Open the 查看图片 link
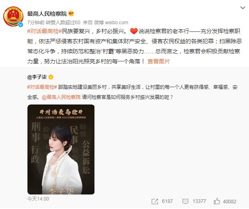Screen dimensions: 249x209 pos(159,61)
